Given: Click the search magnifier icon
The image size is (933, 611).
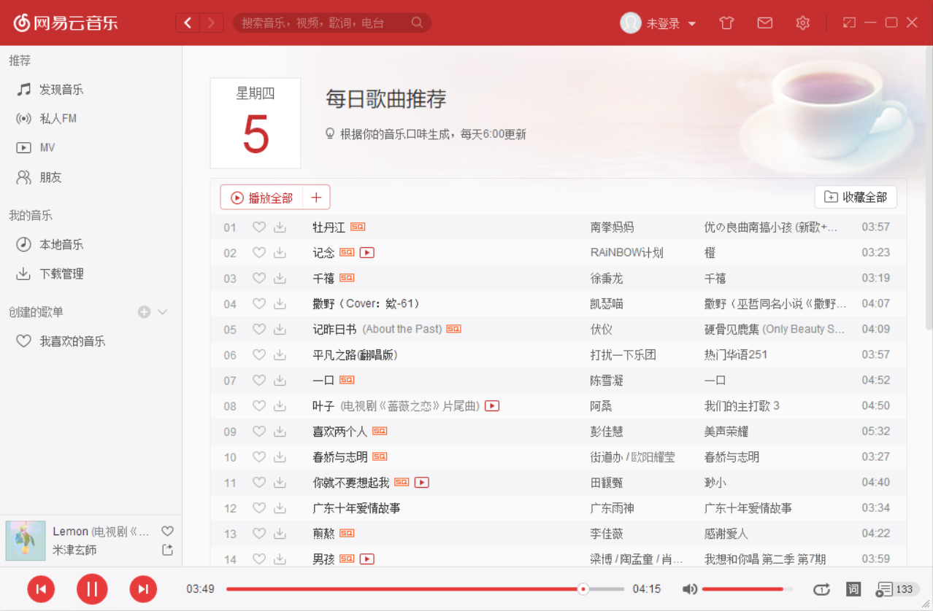Looking at the screenshot, I should (x=417, y=23).
